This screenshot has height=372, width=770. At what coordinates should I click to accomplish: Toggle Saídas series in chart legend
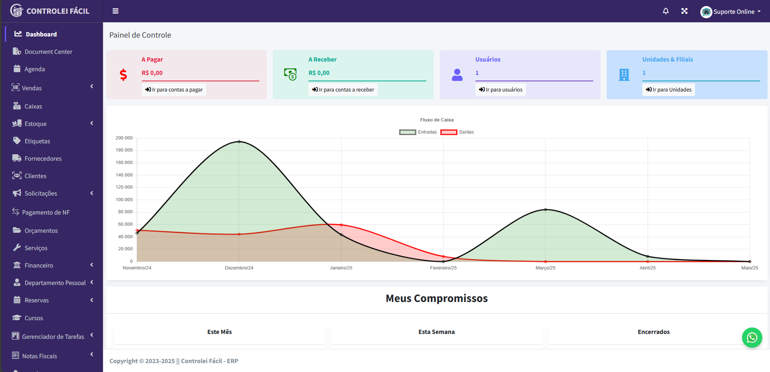tap(449, 132)
